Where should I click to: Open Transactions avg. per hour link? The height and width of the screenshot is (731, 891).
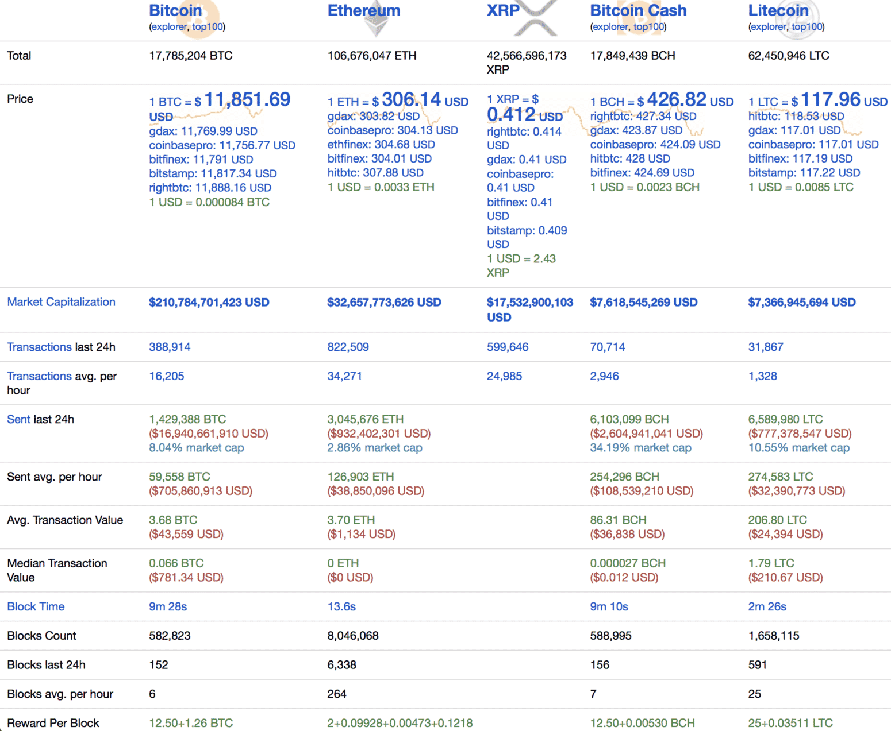click(x=39, y=376)
